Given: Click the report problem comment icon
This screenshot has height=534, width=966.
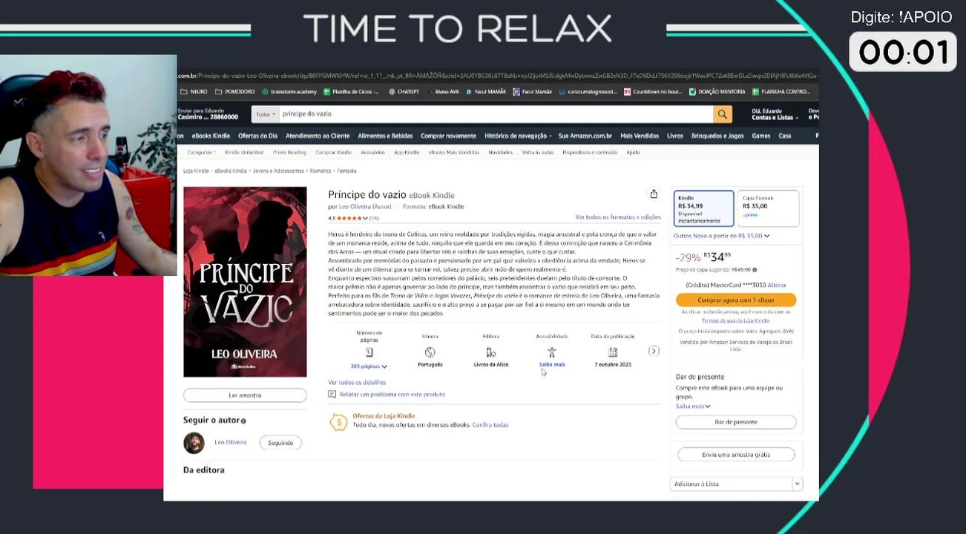Looking at the screenshot, I should coord(332,395).
